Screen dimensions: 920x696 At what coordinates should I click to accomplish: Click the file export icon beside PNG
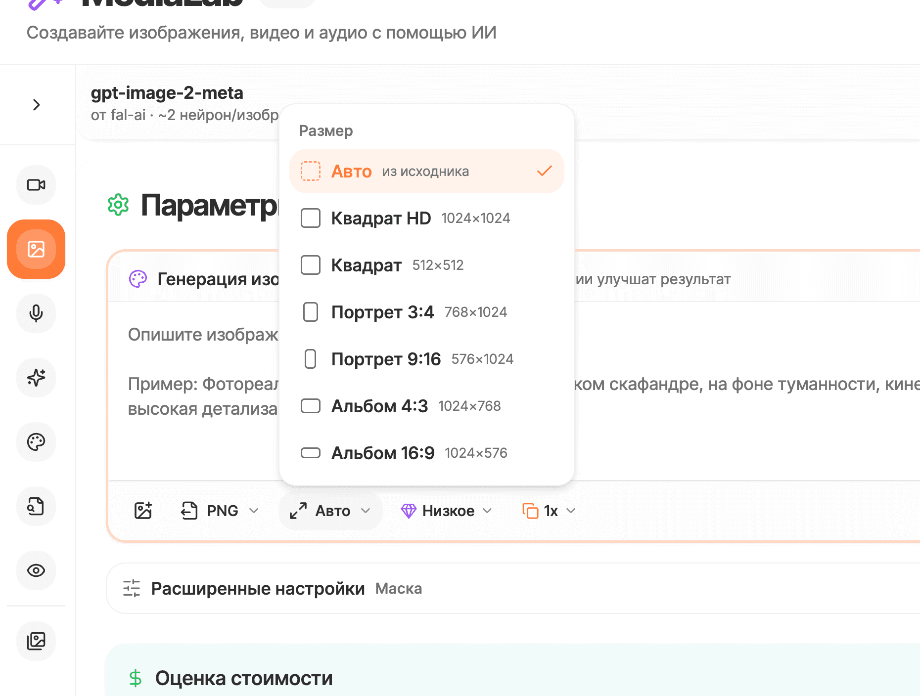(189, 511)
